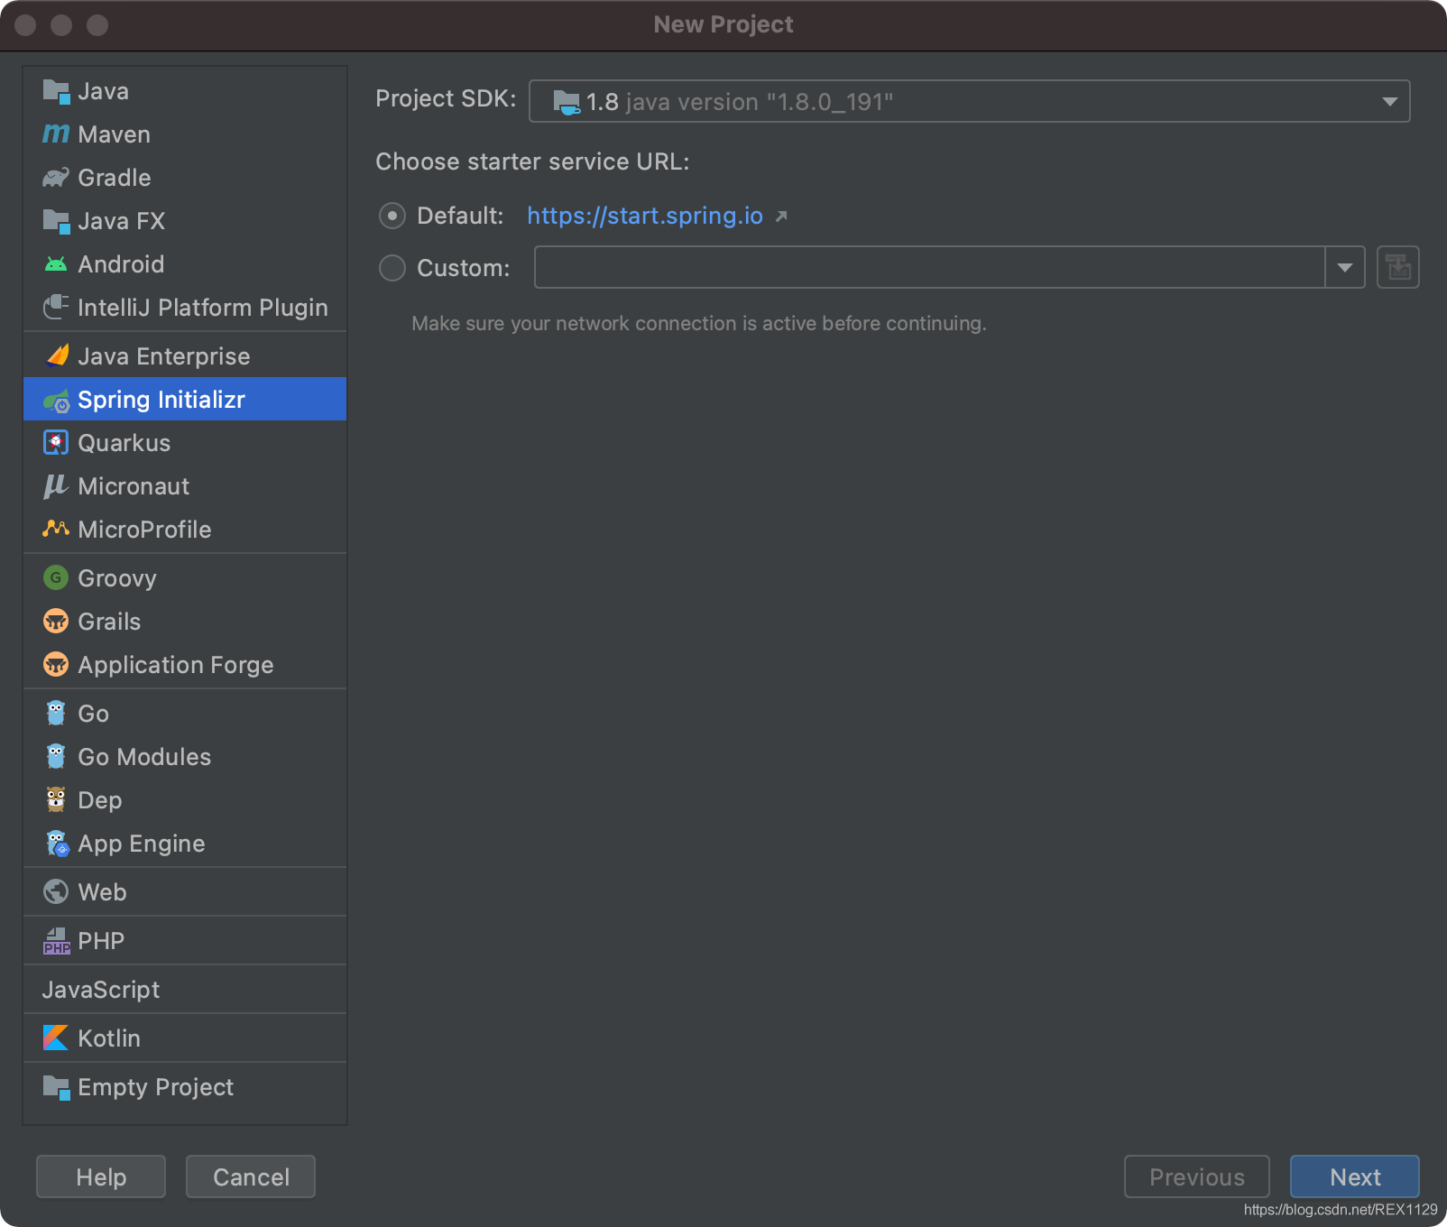This screenshot has height=1227, width=1447.
Task: Click the 'Empty Project' list label
Action: click(156, 1087)
